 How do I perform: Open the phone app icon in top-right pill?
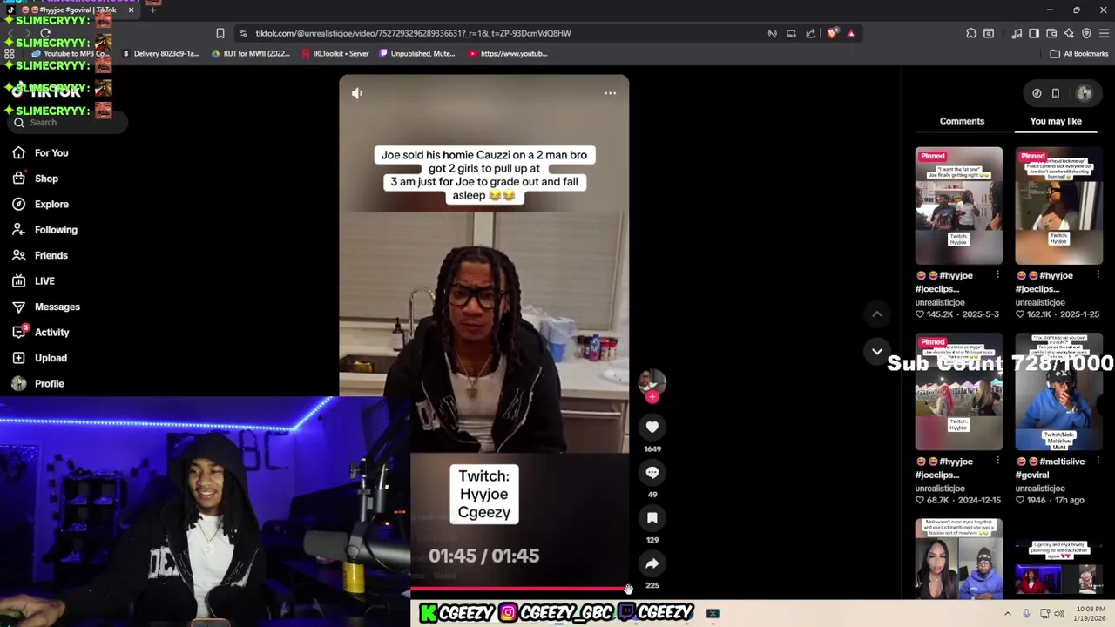point(1055,93)
